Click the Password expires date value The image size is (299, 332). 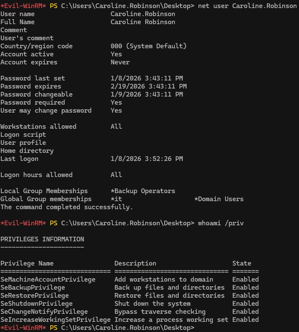click(x=149, y=86)
